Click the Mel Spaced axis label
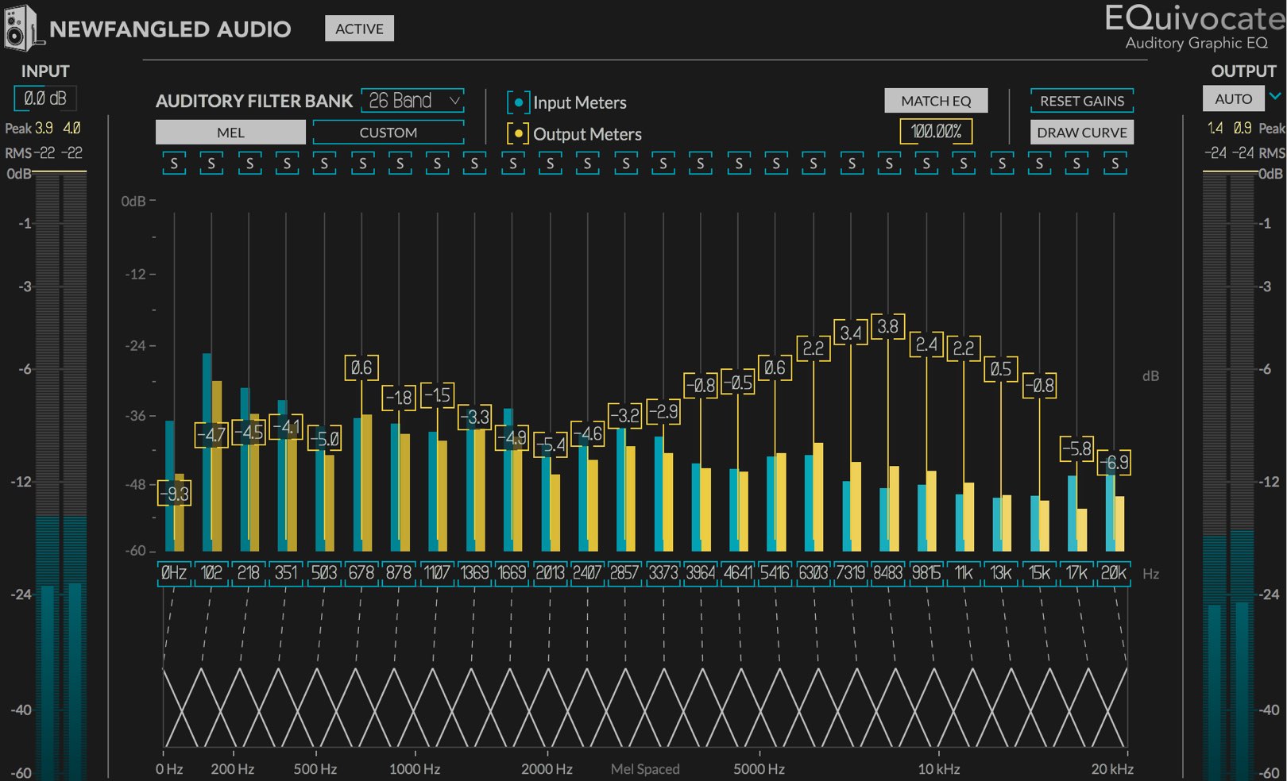The image size is (1287, 781). (x=645, y=769)
